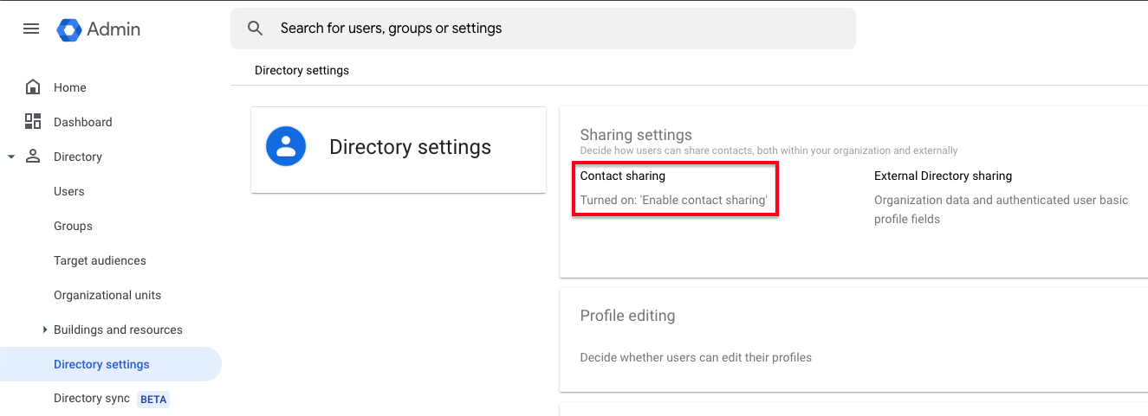Open the Profile editing section
Viewport: 1148px width, 416px height.
tap(627, 316)
